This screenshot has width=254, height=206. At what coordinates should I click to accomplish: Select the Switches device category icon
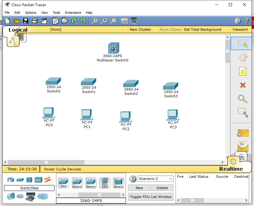(20, 180)
